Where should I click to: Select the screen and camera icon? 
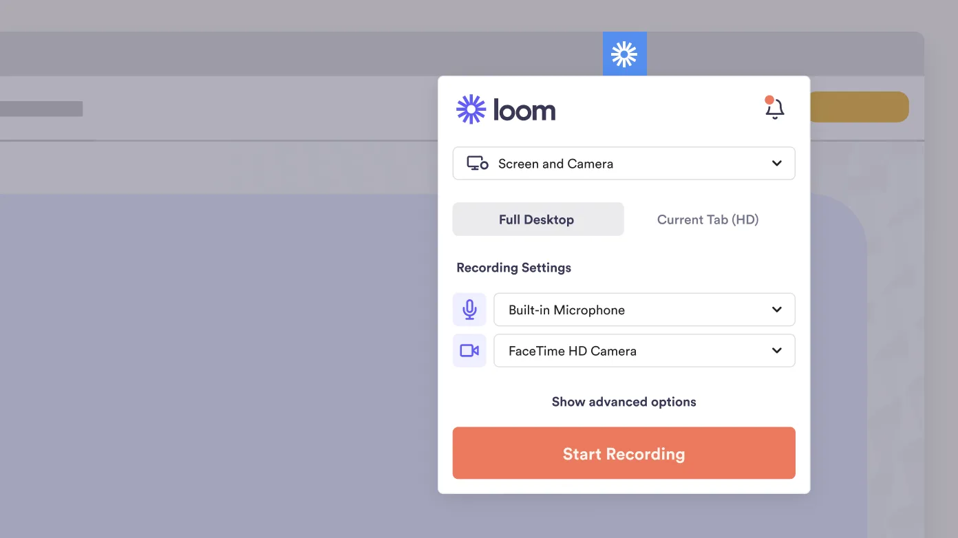(476, 163)
